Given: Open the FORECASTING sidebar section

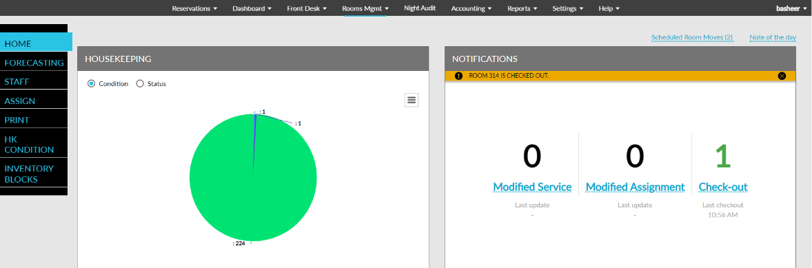Looking at the screenshot, I should (34, 63).
